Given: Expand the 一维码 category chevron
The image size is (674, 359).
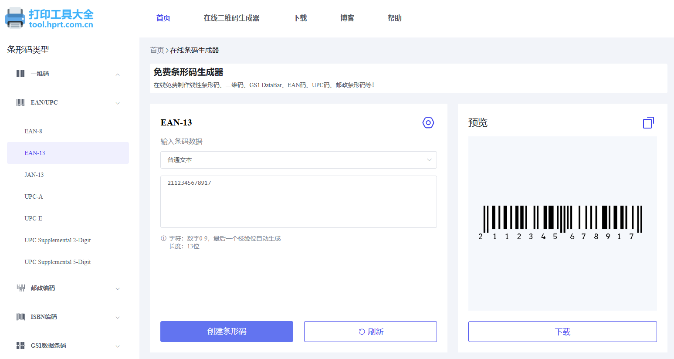Looking at the screenshot, I should click(118, 75).
